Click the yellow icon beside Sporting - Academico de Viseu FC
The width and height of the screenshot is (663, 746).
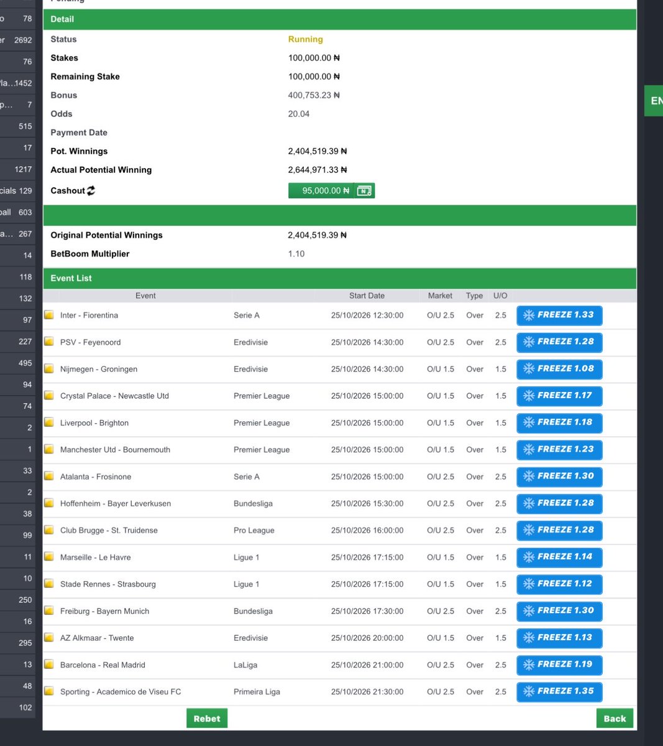tap(49, 691)
